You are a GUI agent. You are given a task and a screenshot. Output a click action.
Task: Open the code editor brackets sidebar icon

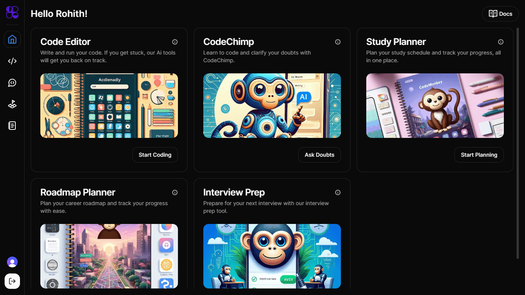[12, 61]
